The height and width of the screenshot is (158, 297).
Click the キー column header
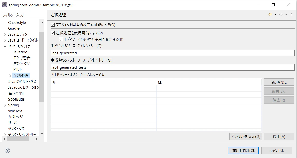click(x=104, y=82)
